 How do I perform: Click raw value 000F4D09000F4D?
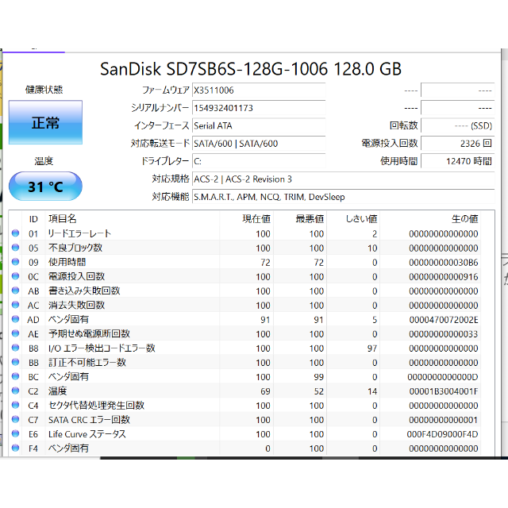click(x=443, y=434)
